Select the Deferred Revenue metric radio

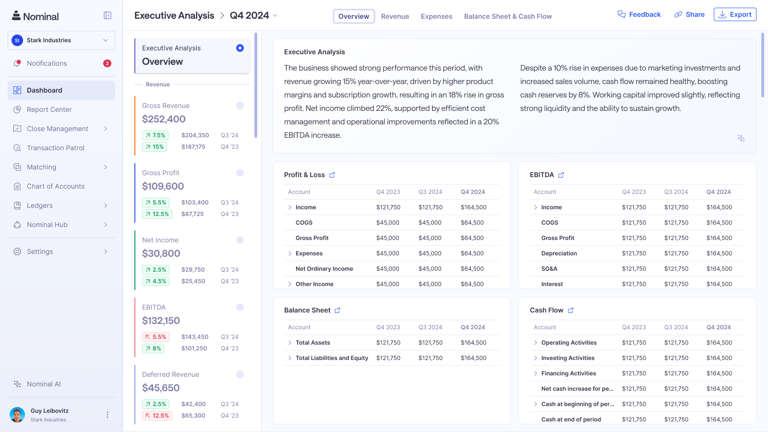click(240, 374)
